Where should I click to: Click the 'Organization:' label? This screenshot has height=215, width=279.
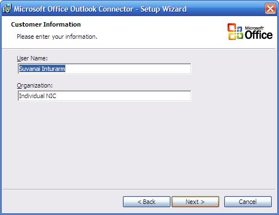coord(35,86)
